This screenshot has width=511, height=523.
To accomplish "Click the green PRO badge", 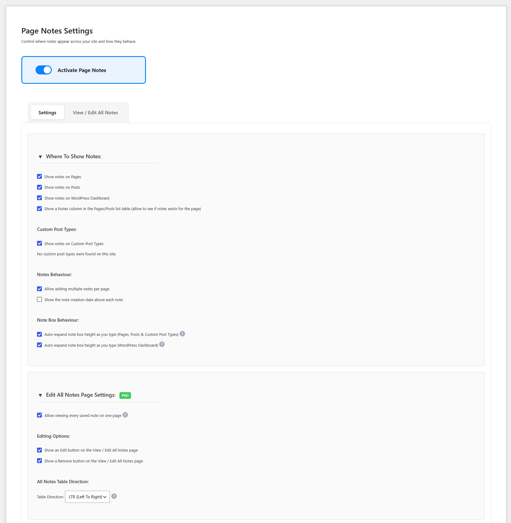I will click(125, 395).
